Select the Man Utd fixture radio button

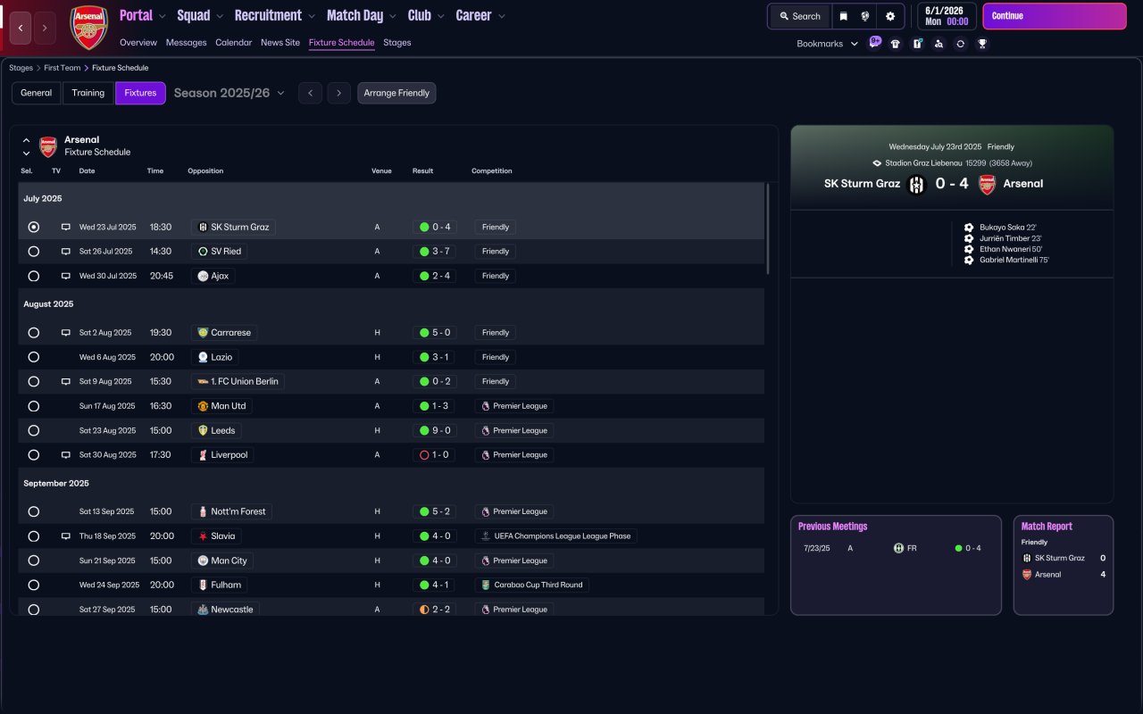34,406
